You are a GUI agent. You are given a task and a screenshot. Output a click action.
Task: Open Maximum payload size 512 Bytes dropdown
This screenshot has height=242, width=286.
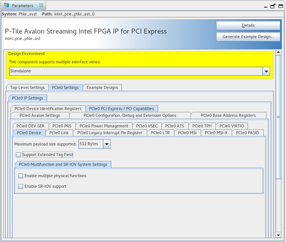pyautogui.click(x=94, y=144)
